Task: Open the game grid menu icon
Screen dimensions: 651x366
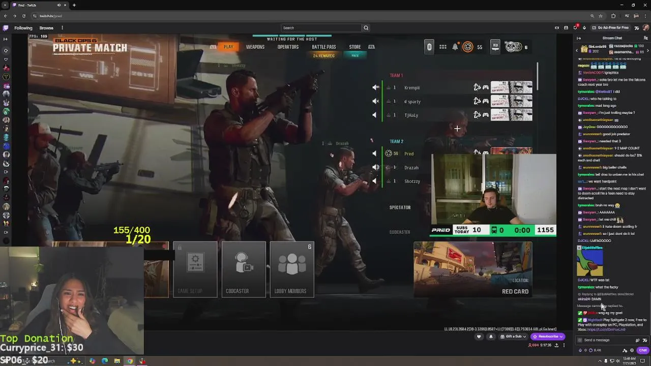Action: [x=443, y=47]
